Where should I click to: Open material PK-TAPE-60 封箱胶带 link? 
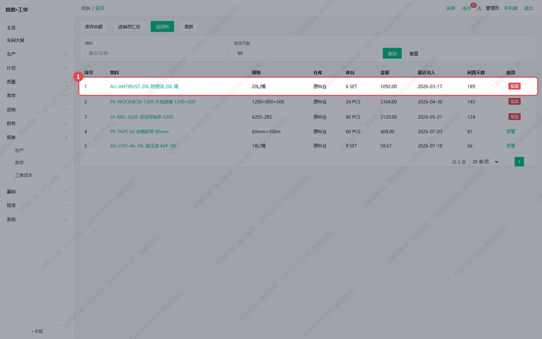[139, 132]
